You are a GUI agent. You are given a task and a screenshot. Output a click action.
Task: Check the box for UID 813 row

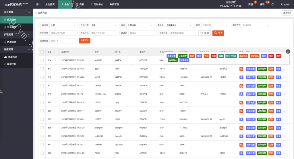coord(42,69)
